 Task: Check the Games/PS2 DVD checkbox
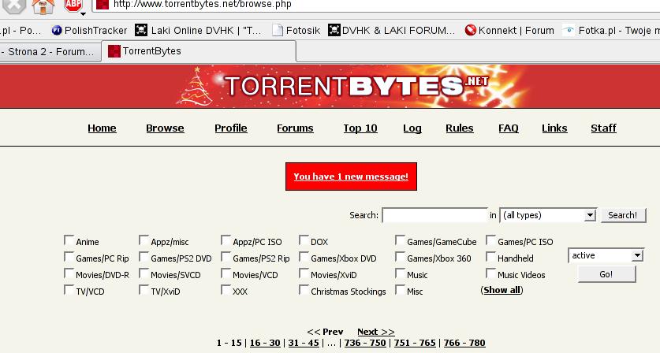pyautogui.click(x=144, y=257)
